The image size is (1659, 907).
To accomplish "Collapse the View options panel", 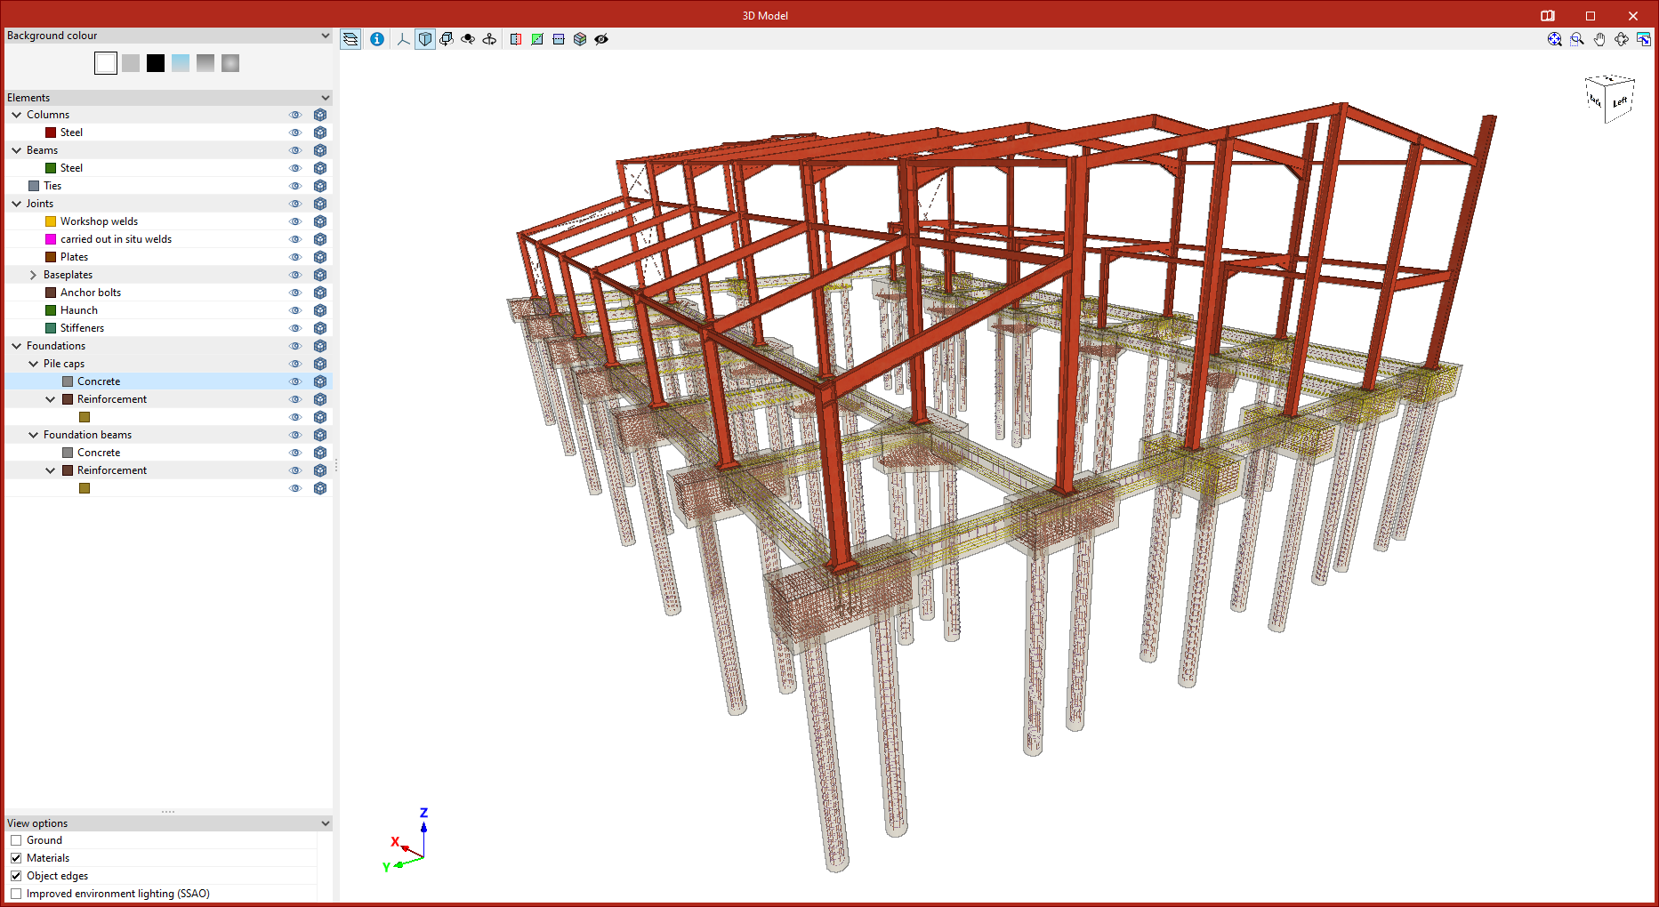I will pos(325,823).
